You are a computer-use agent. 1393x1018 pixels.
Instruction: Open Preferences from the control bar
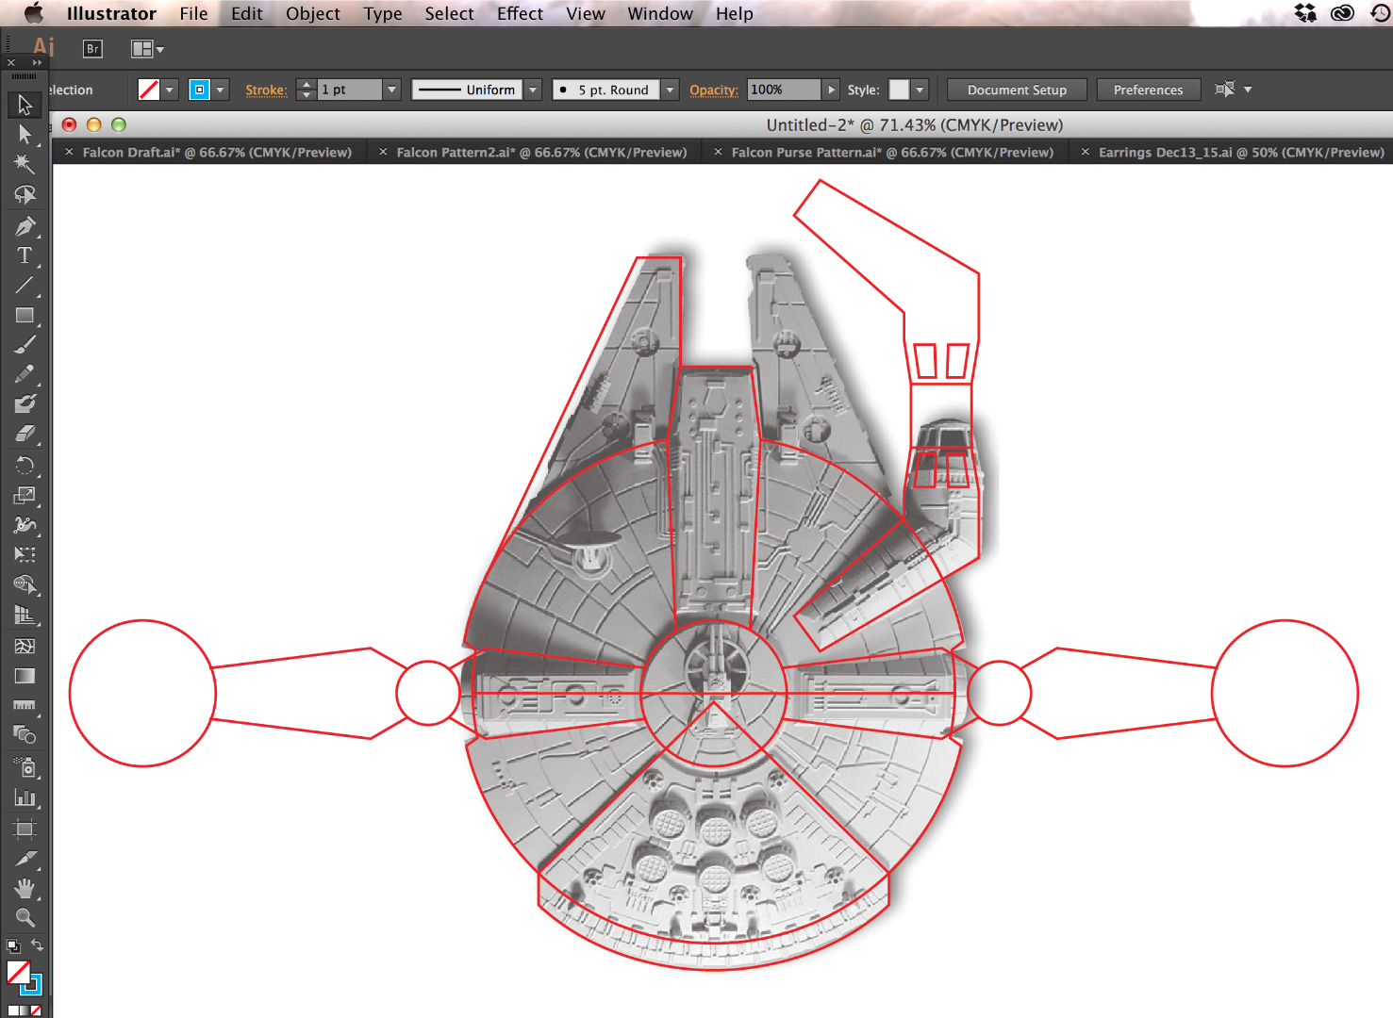(x=1148, y=90)
